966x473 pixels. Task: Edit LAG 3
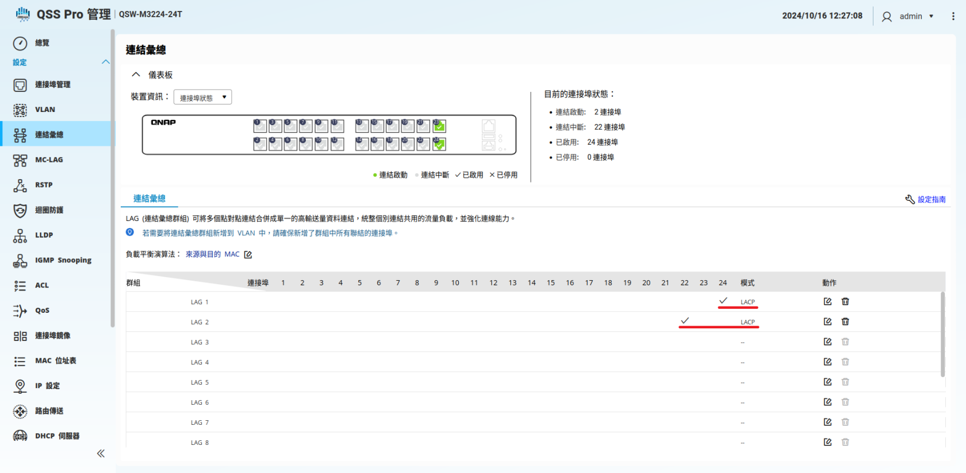(x=827, y=342)
